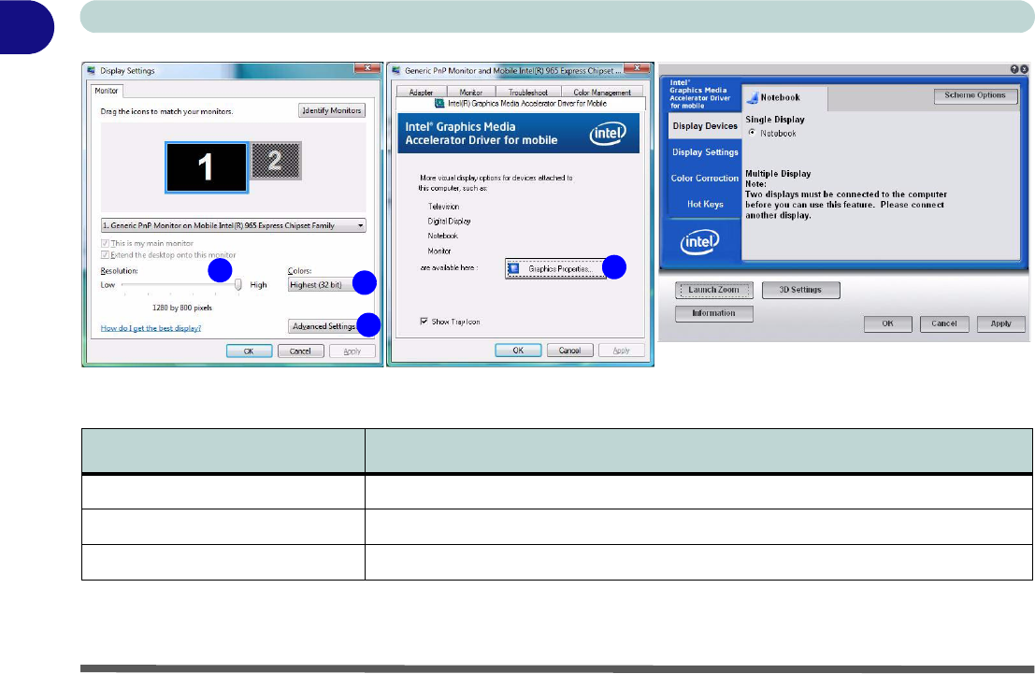Click the Notebook laptop icon in the Intel panel tab
This screenshot has width=1035, height=674.
752,98
